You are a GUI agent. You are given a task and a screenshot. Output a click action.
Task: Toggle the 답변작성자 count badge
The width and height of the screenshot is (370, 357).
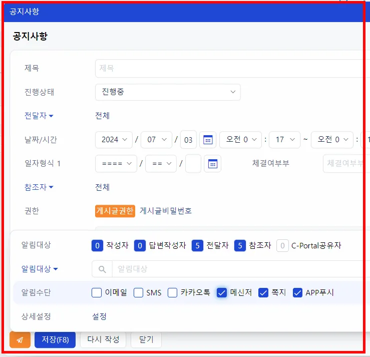[x=140, y=246]
